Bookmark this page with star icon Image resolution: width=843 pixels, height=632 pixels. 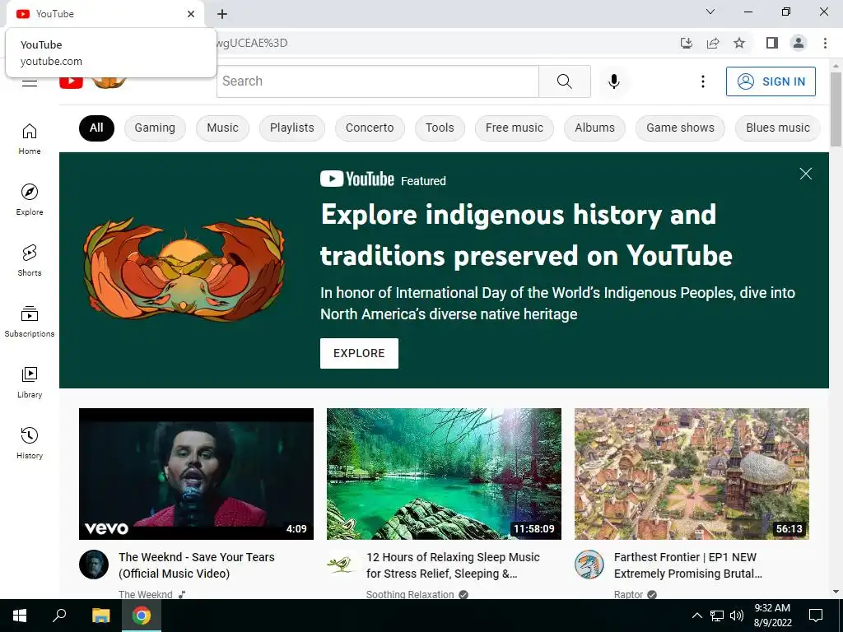739,43
